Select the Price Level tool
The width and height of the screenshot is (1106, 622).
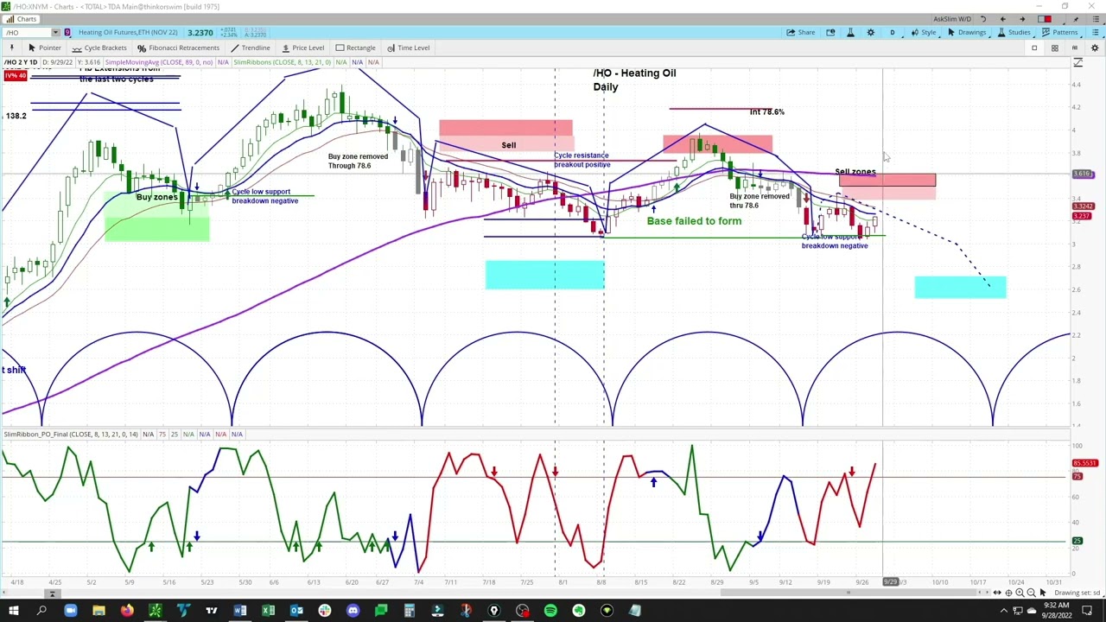pos(302,48)
